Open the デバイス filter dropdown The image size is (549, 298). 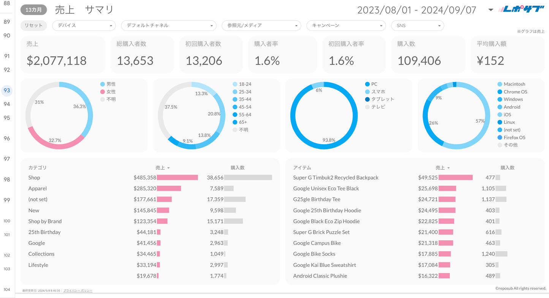point(84,25)
